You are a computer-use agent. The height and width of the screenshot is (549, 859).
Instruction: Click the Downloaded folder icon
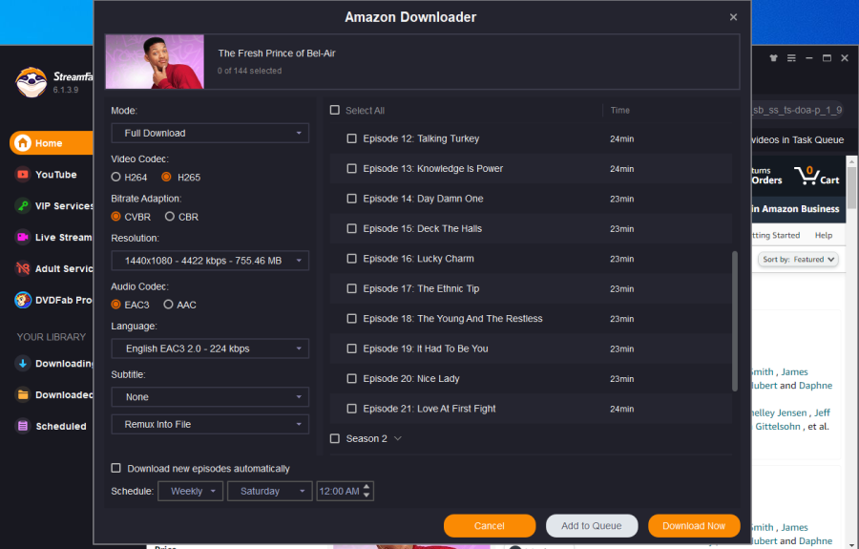23,395
